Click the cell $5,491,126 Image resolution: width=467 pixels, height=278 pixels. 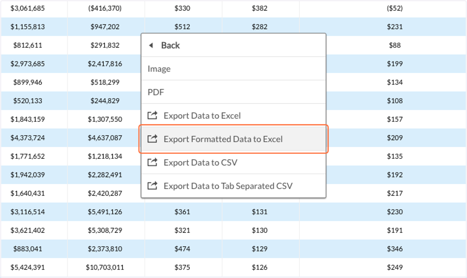pos(105,212)
